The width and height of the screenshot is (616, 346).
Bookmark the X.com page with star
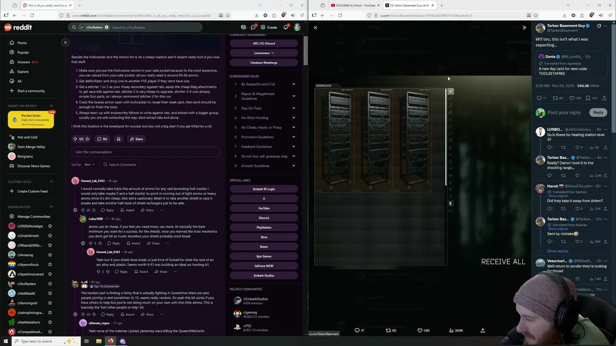click(x=535, y=15)
